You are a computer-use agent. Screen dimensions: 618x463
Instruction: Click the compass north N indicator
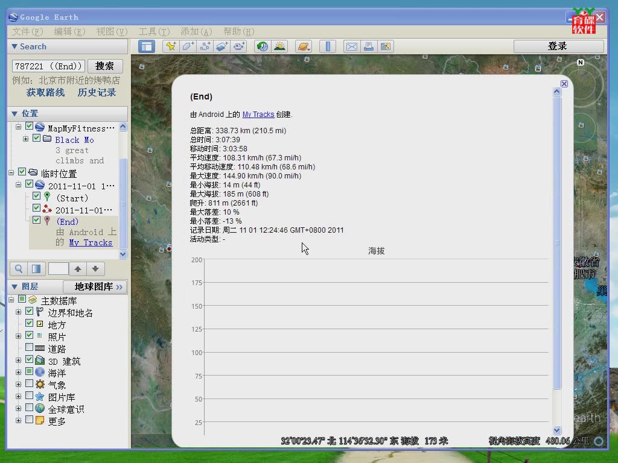[x=580, y=62]
